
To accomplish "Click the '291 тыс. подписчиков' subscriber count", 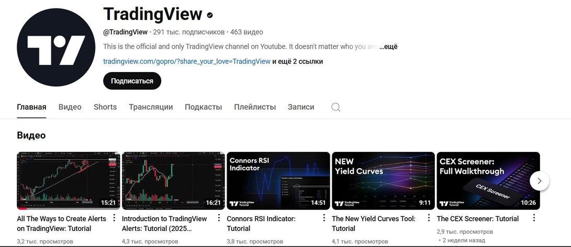I will [188, 32].
